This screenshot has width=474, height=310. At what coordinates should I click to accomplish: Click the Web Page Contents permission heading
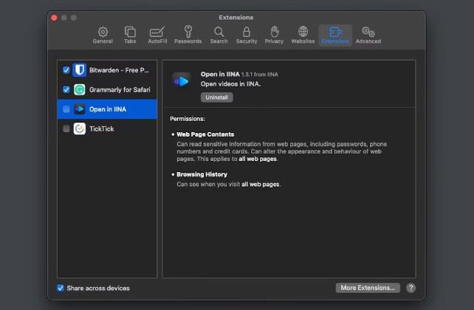click(x=205, y=134)
